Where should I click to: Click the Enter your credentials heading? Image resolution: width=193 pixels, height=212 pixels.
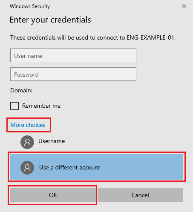pos(50,20)
